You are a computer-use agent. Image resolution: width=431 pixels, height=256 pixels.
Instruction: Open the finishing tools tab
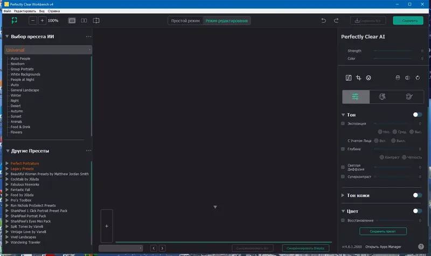[409, 97]
